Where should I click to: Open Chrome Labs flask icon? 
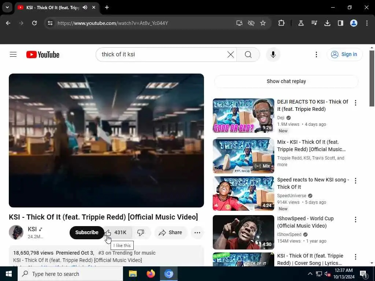pyautogui.click(x=301, y=23)
